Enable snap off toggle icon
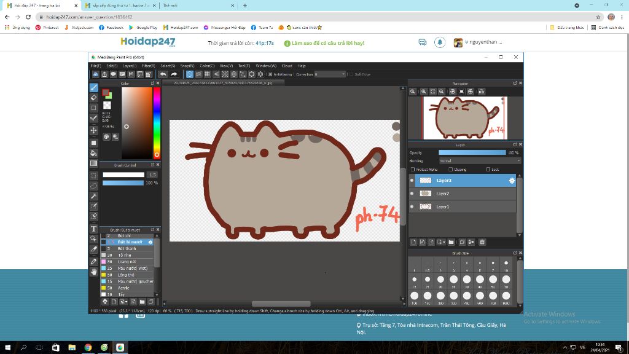This screenshot has width=629, height=354. [x=189, y=74]
